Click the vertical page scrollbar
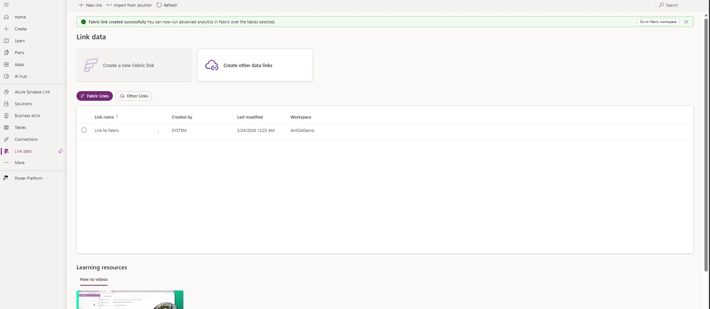 click(706, 144)
